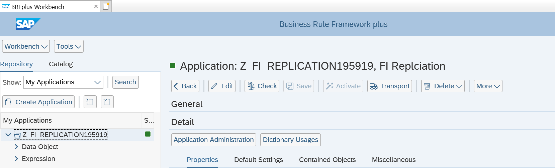Select Z_FI_REPLICATION195919 in the tree

point(65,135)
